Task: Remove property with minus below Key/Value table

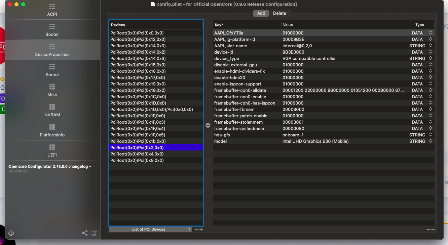Action: click(428, 230)
